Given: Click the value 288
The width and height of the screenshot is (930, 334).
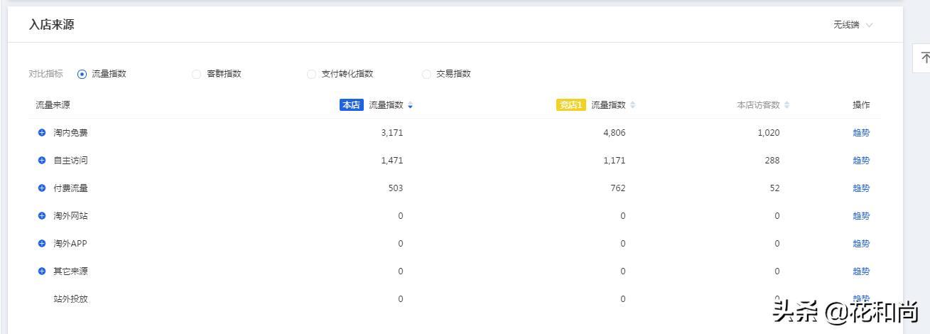Looking at the screenshot, I should pos(772,160).
